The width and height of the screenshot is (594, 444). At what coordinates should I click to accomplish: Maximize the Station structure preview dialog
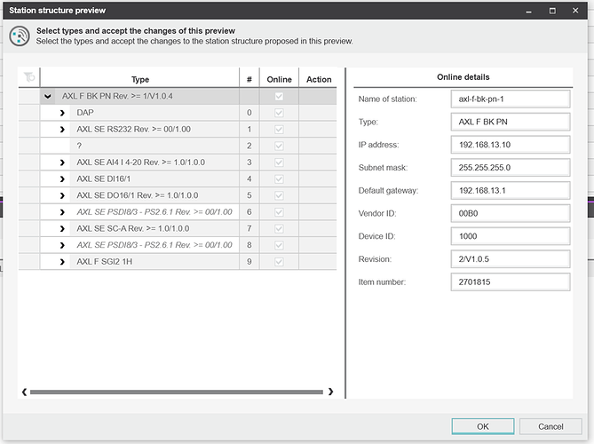(x=551, y=11)
